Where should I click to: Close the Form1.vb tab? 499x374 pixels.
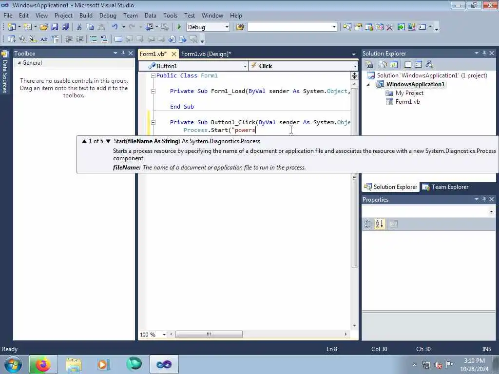click(x=174, y=54)
